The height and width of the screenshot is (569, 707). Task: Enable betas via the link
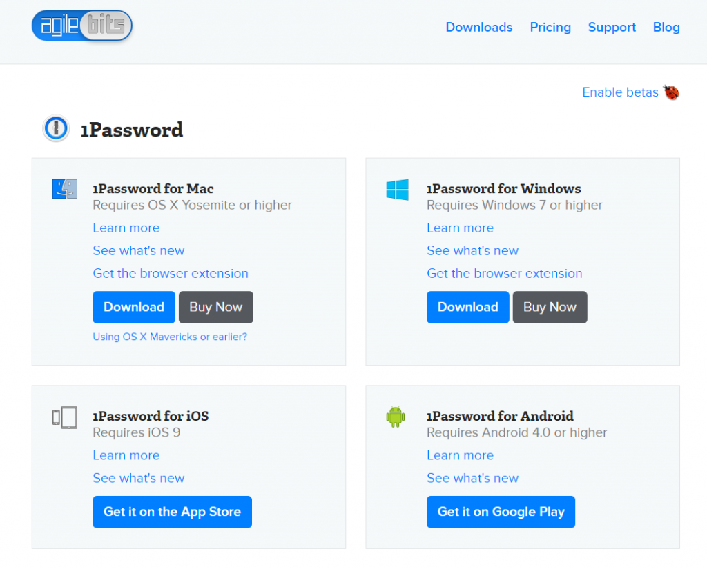(620, 92)
